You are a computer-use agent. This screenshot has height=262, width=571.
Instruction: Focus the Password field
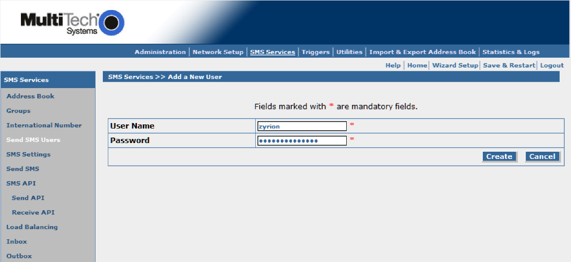pyautogui.click(x=302, y=141)
